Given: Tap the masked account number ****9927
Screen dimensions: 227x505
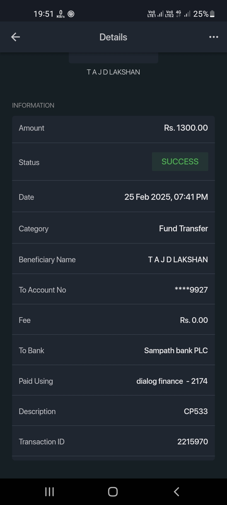Looking at the screenshot, I should tap(191, 290).
